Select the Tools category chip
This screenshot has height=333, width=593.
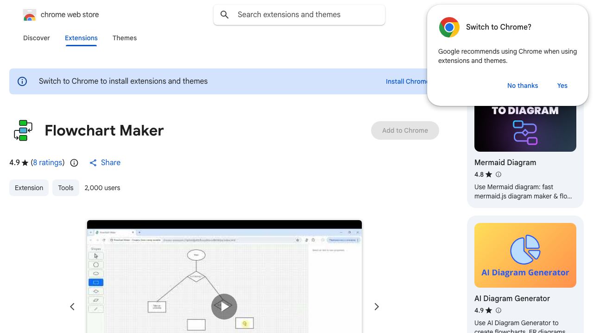(66, 188)
